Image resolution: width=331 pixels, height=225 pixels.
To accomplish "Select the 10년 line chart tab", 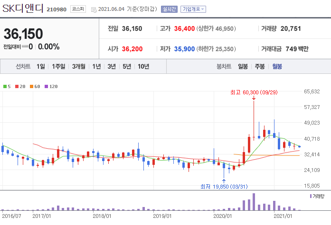I will tap(143, 66).
